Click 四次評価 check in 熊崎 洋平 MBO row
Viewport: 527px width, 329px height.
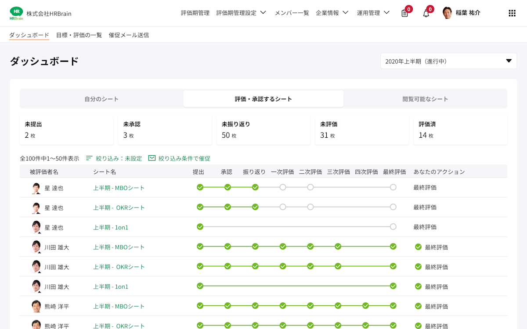coord(365,306)
